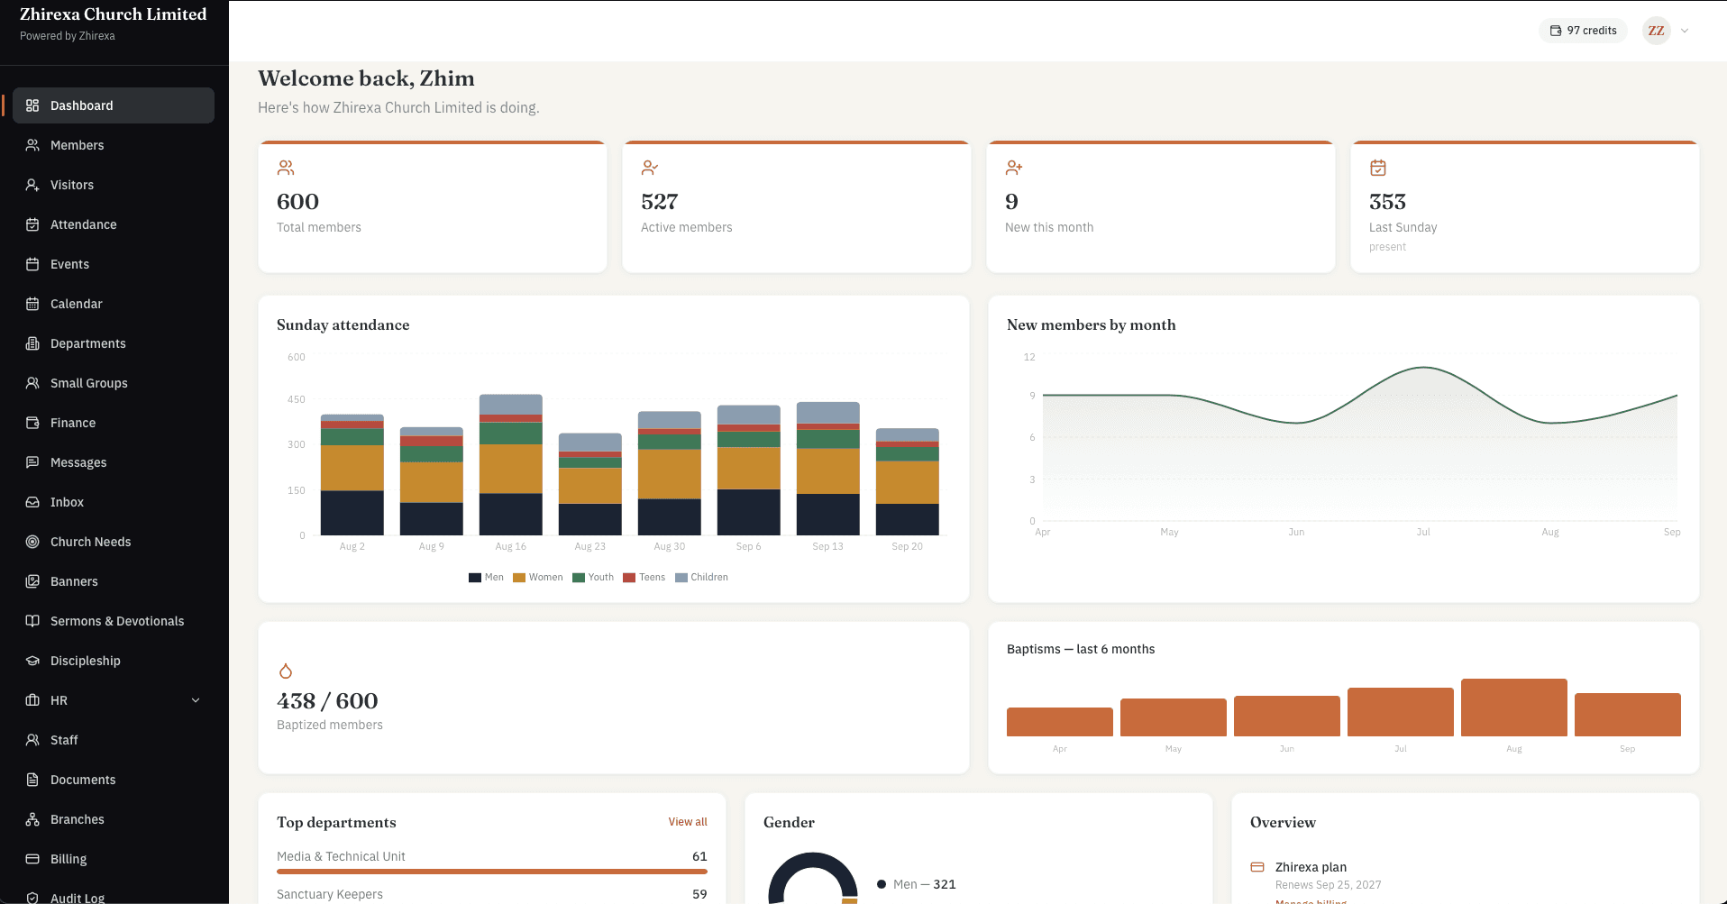
Task: Click the Zhirexa plan overview entry
Action: point(1311,867)
